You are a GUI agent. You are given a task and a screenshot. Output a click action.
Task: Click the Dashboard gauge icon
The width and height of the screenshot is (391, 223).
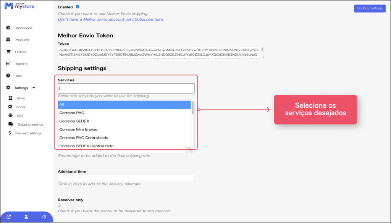click(8, 28)
